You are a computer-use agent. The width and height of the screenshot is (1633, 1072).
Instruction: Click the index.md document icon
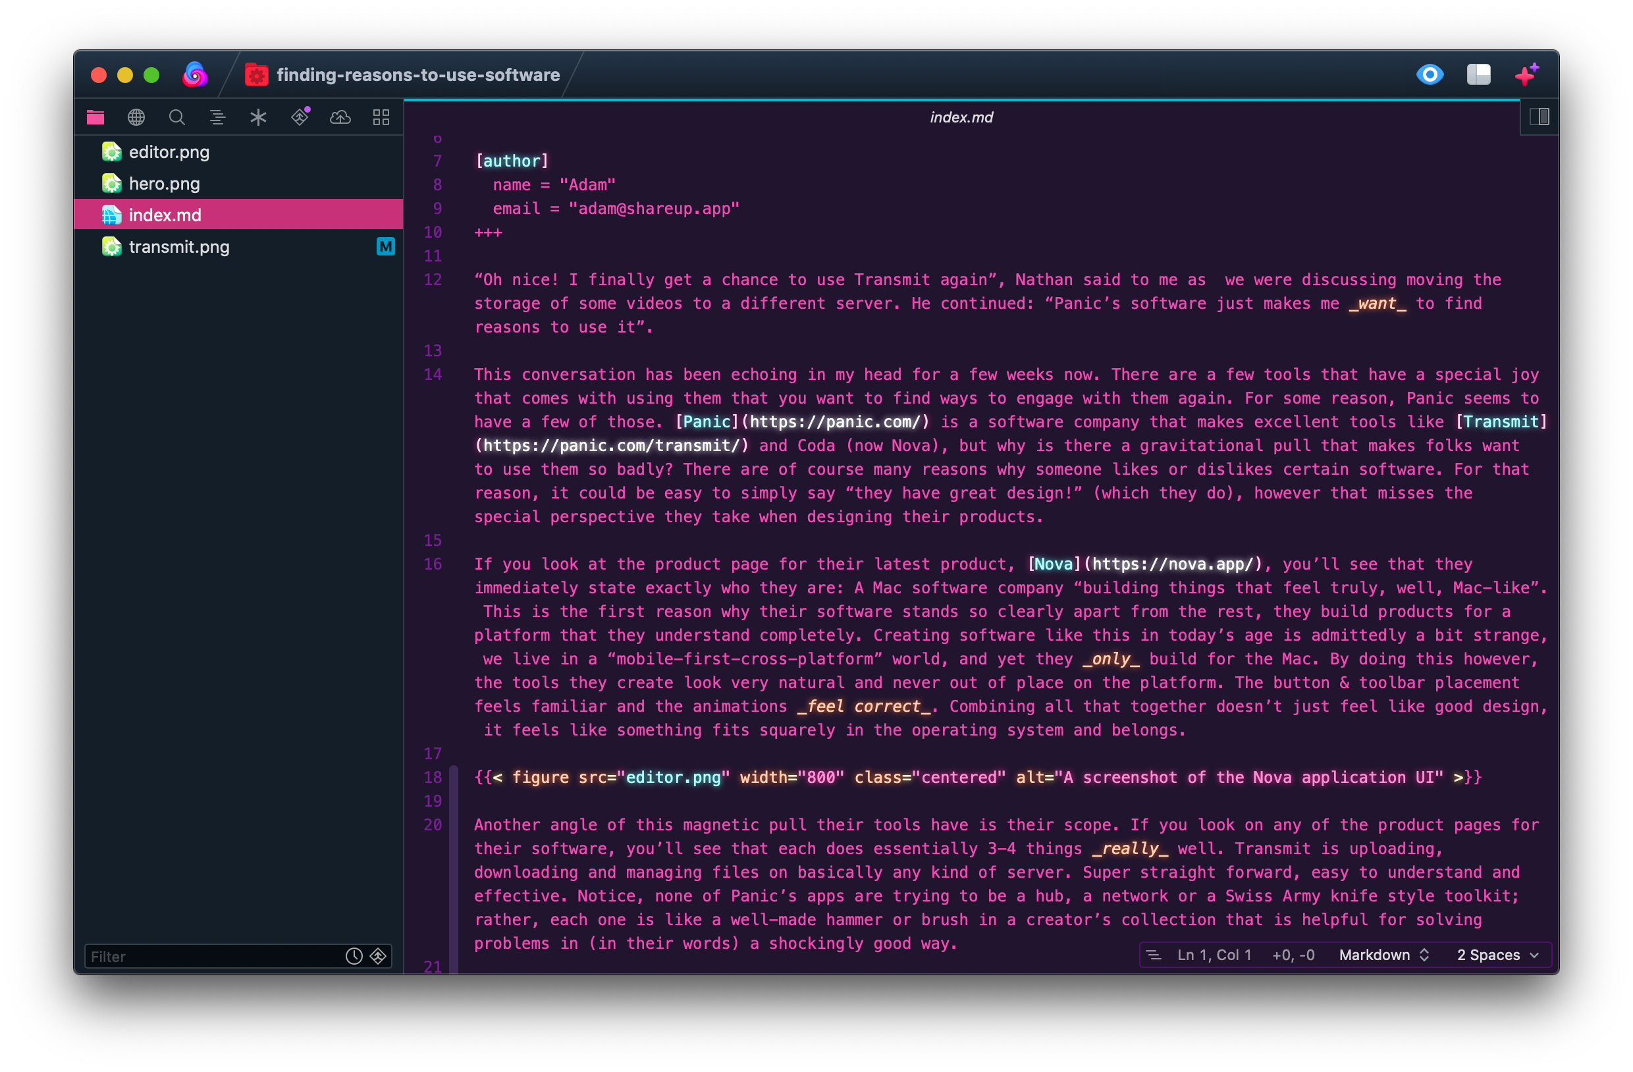tap(112, 215)
